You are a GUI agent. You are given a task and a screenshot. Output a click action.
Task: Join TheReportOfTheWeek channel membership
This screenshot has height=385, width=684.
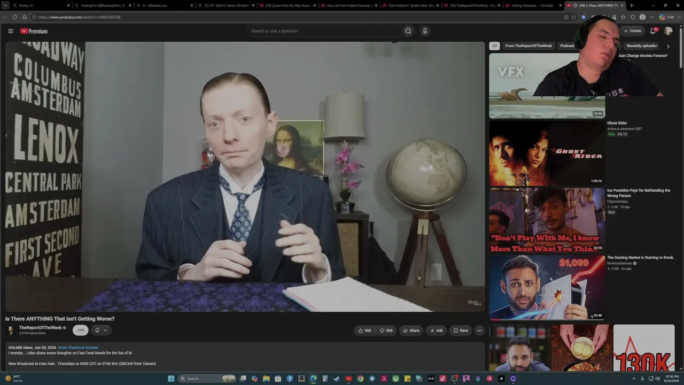(x=80, y=330)
